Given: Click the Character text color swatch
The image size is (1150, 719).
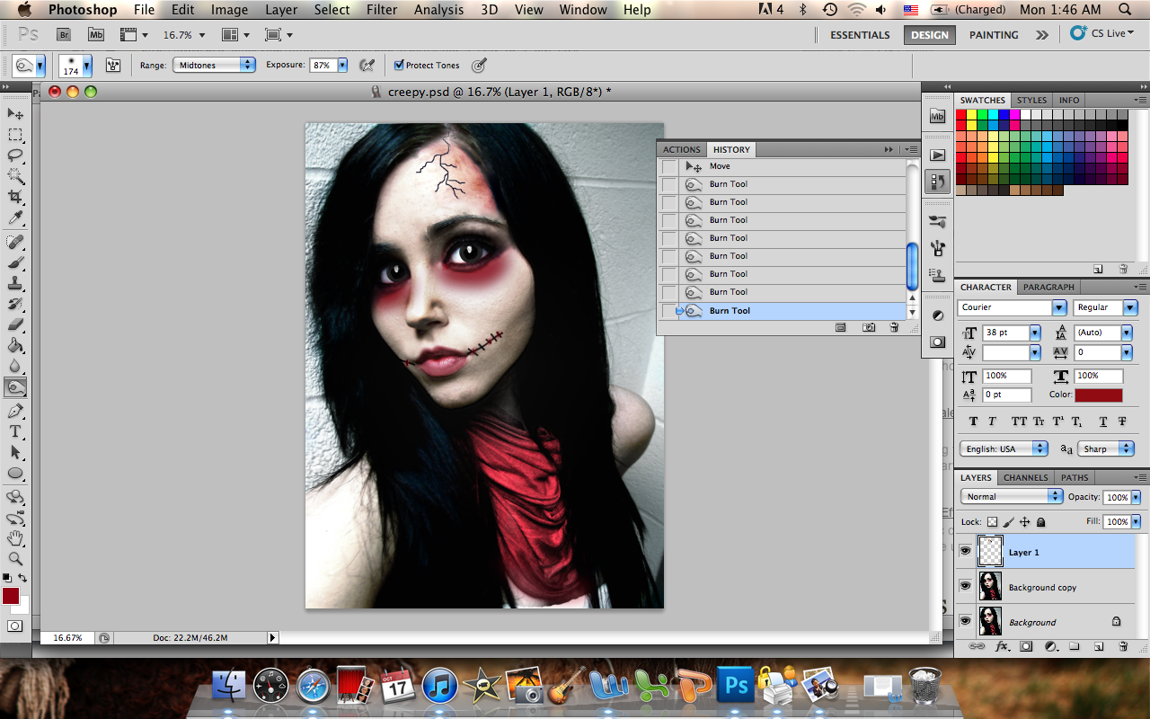Looking at the screenshot, I should pos(1099,395).
